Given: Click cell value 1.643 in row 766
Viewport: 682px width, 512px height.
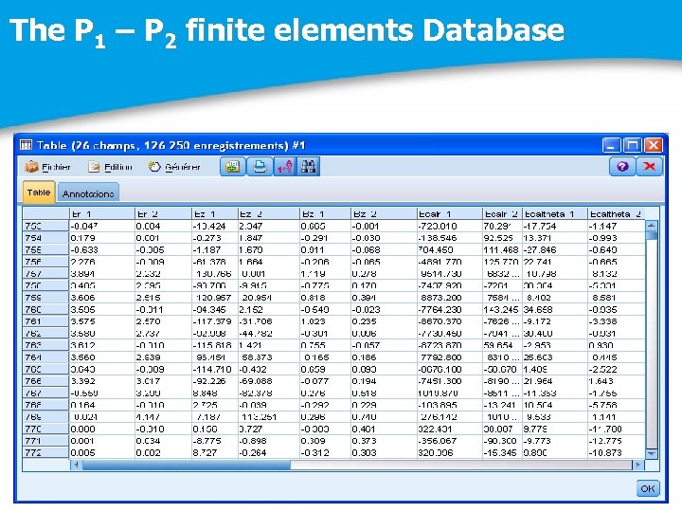Looking at the screenshot, I should 601,381.
